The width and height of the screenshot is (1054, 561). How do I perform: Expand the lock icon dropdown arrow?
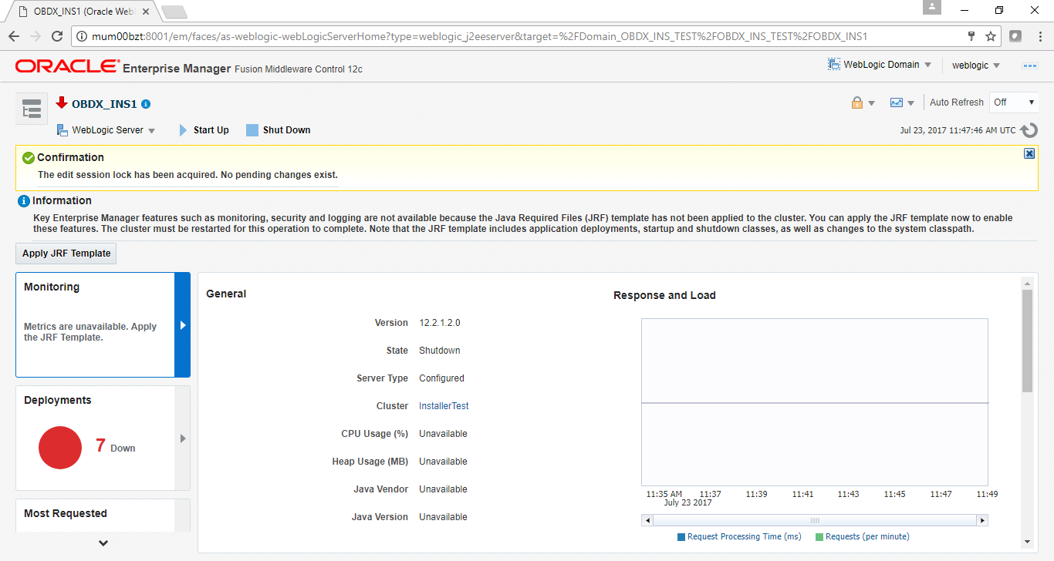[x=872, y=103]
